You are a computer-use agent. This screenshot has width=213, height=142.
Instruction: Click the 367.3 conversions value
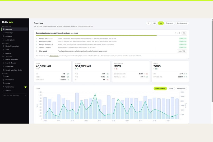[118, 66]
